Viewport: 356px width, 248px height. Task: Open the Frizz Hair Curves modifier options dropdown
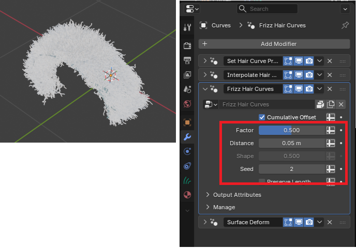click(320, 89)
